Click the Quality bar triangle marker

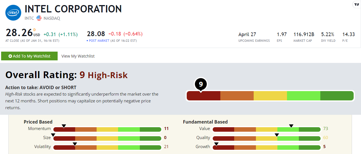tap(277, 135)
